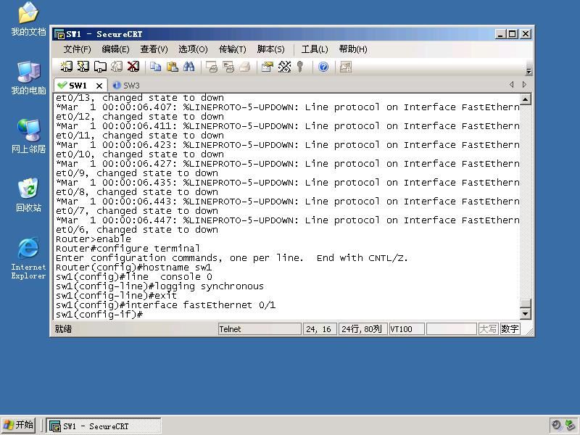The height and width of the screenshot is (435, 580).
Task: Click 'Router>enable' line in terminal
Action: coord(94,239)
